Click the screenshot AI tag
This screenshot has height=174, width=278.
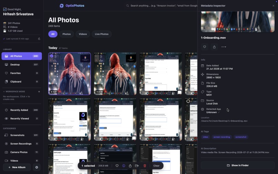click(x=241, y=137)
